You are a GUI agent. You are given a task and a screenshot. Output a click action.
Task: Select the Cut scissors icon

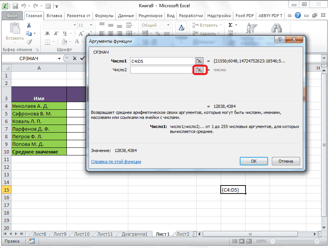pyautogui.click(x=29, y=25)
